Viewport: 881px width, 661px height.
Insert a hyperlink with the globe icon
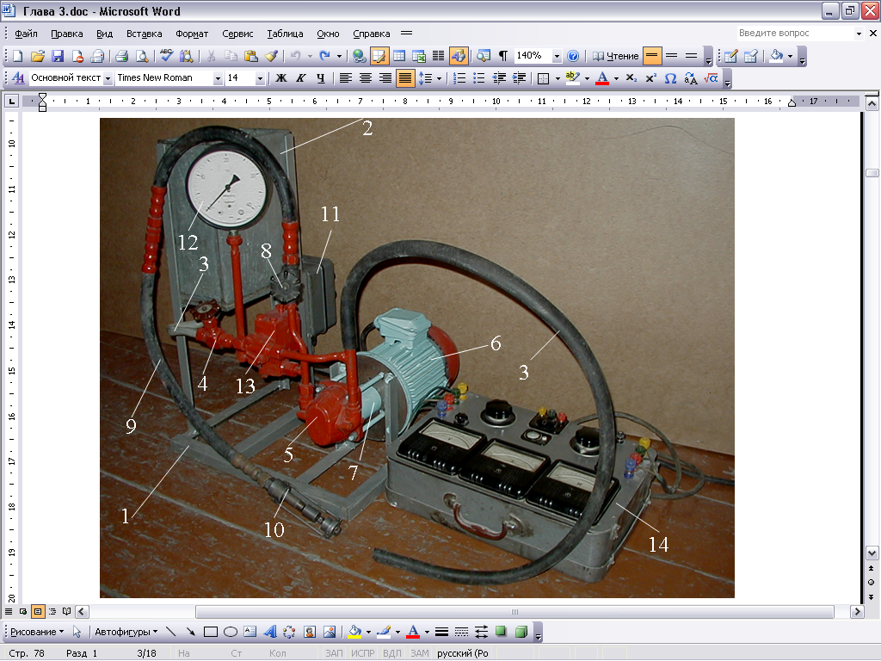tap(359, 56)
